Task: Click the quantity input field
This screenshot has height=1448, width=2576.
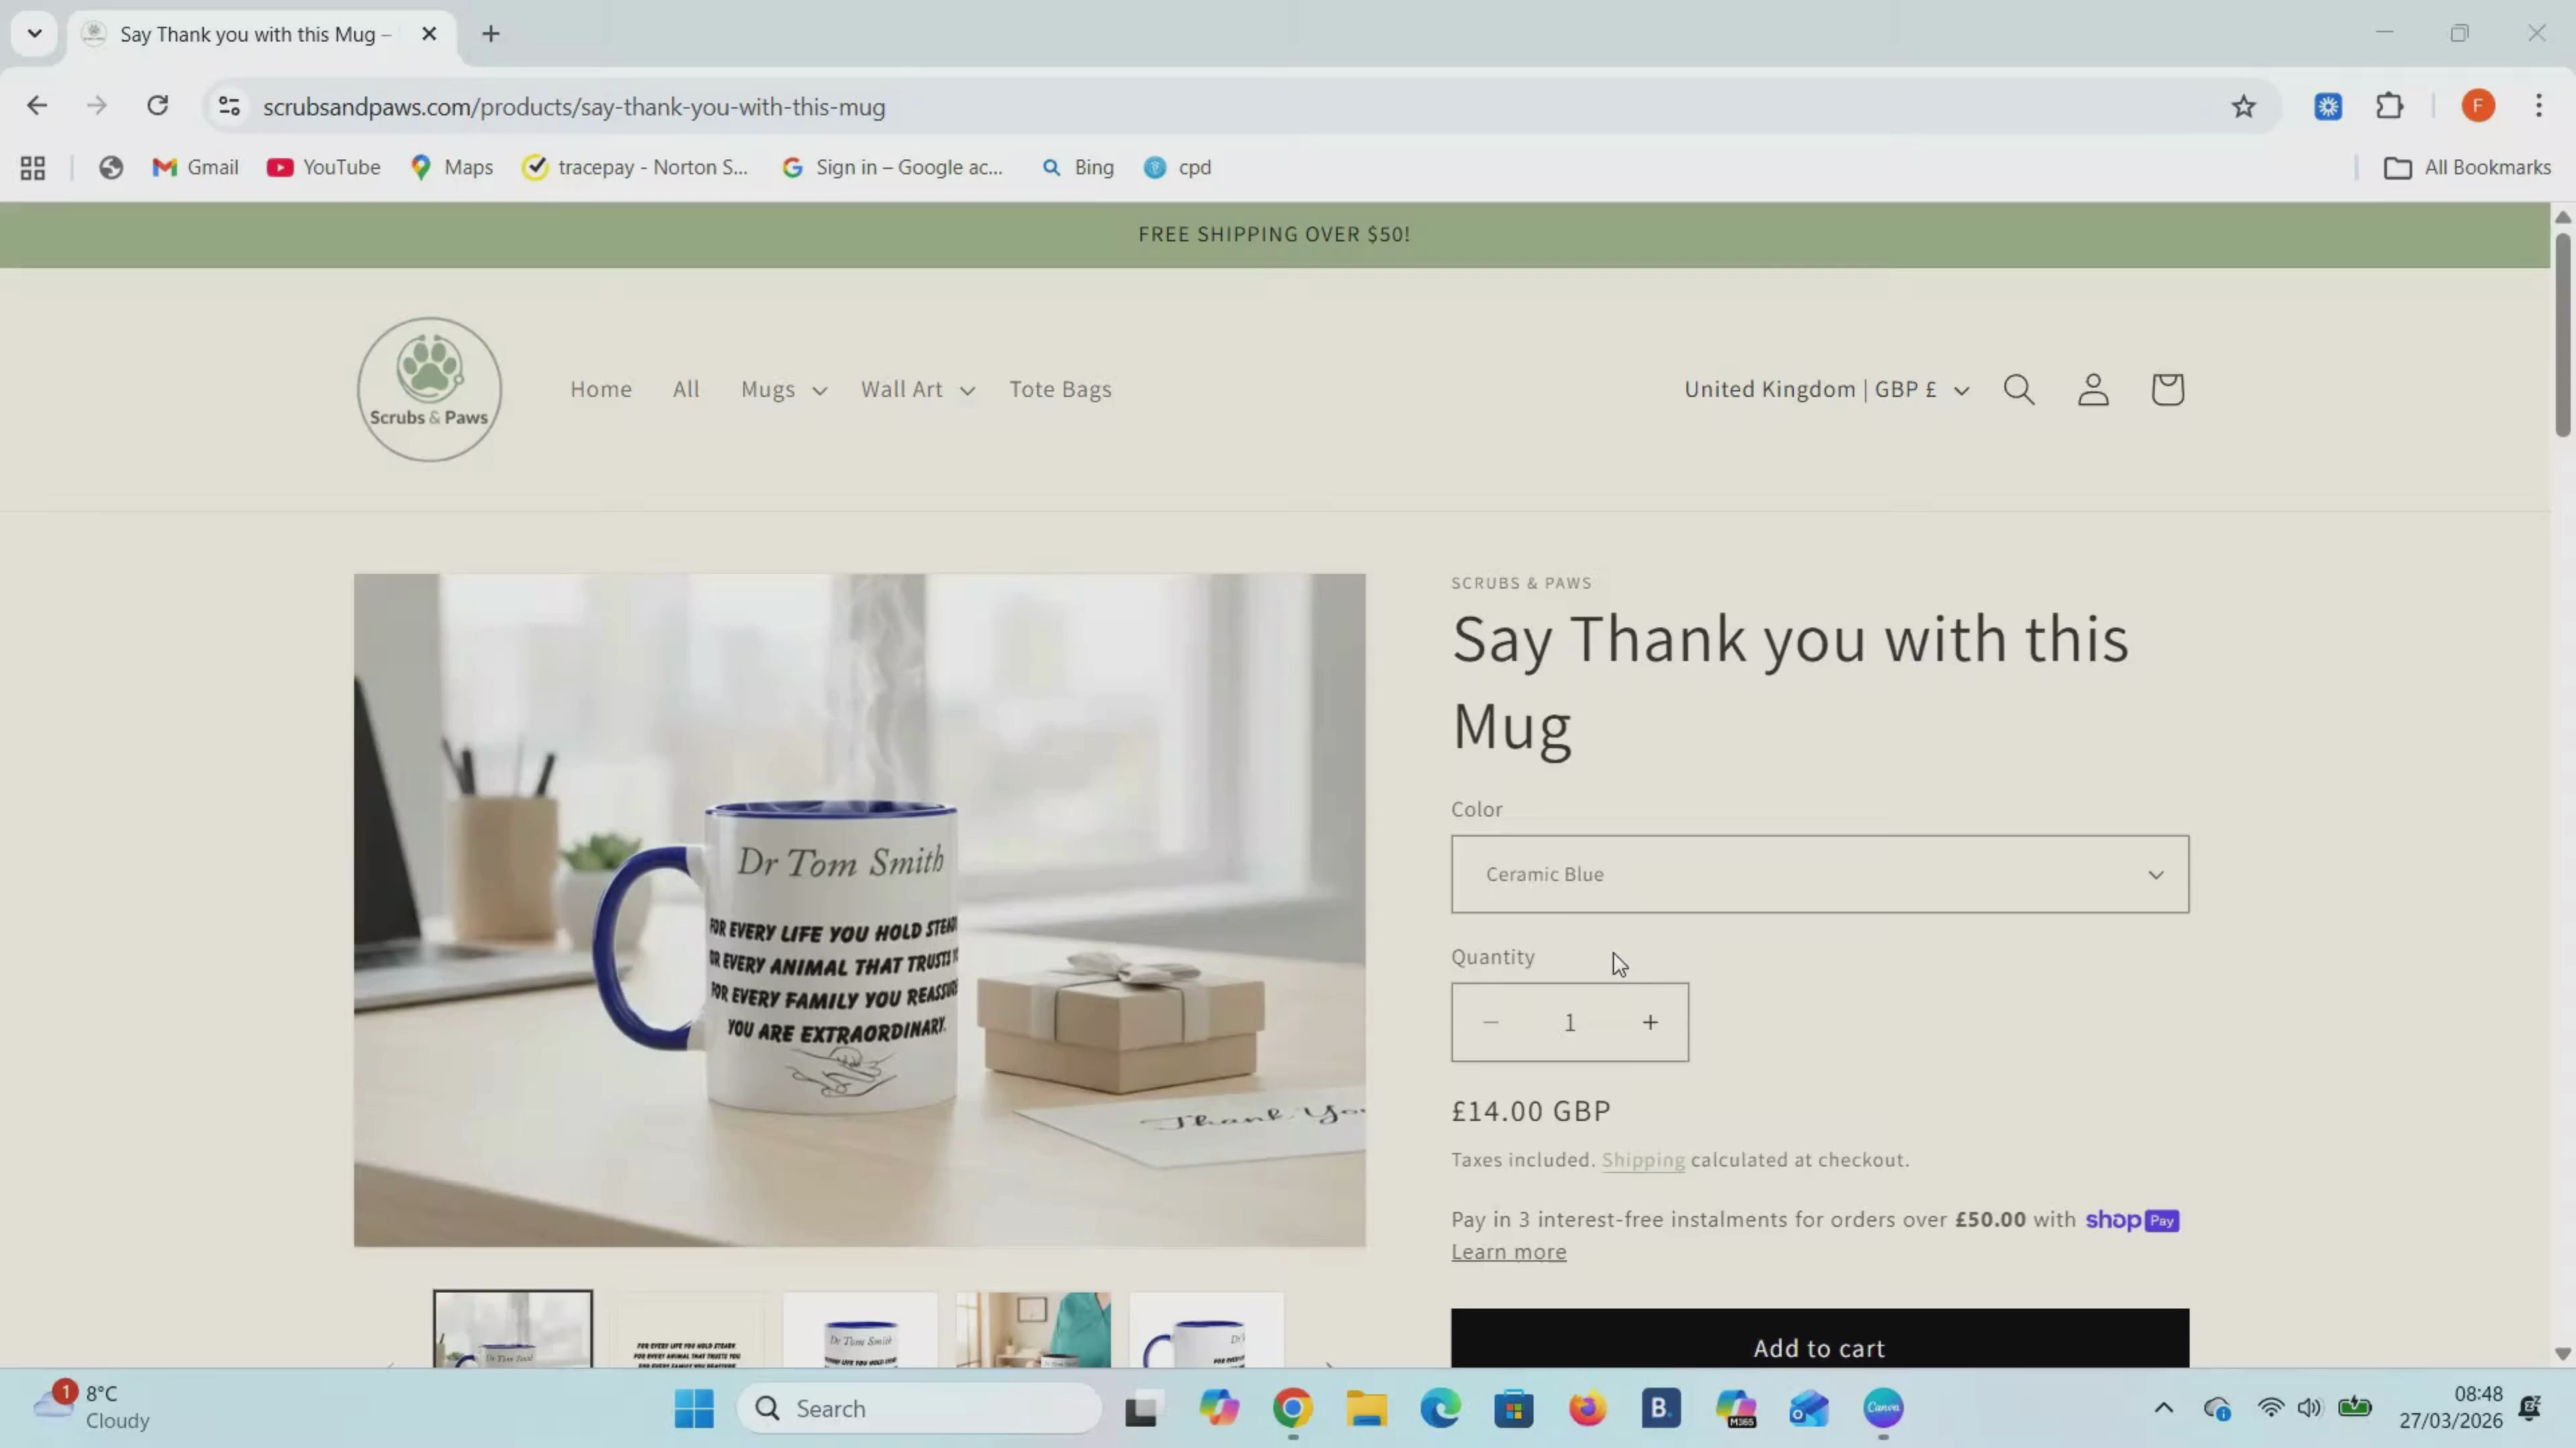Action: (x=1570, y=1022)
